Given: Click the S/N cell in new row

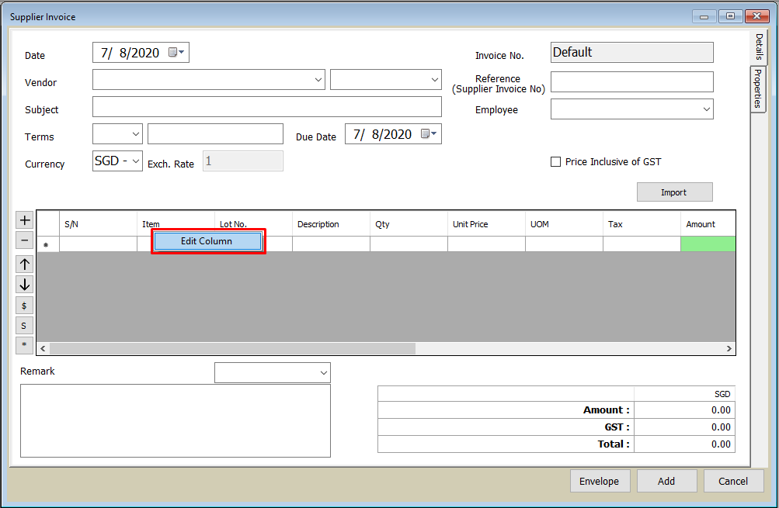Looking at the screenshot, I should click(98, 244).
